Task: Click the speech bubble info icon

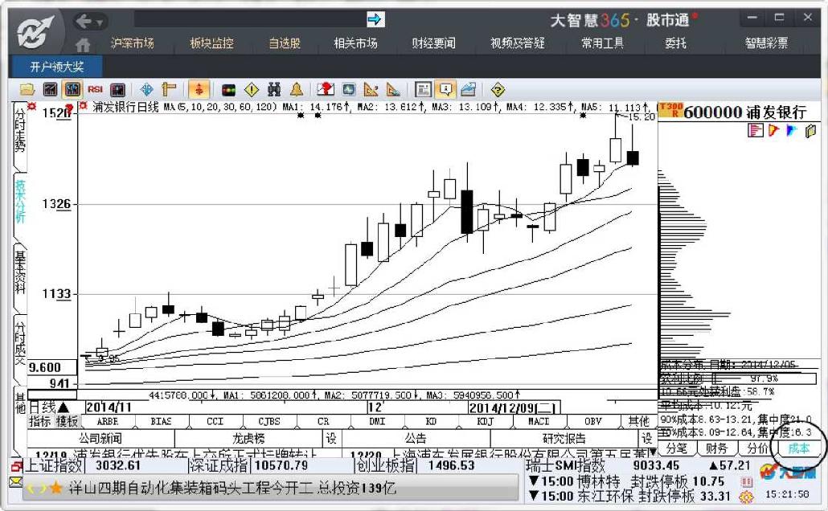Action: click(445, 90)
